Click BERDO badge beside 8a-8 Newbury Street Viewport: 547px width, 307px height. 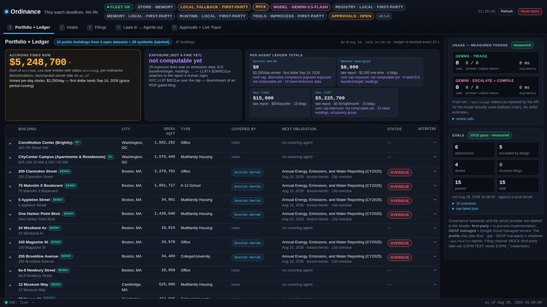coord(63,270)
